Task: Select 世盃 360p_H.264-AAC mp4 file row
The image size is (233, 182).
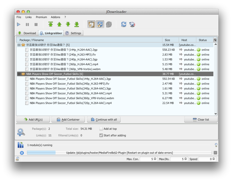Action: (x=115, y=64)
